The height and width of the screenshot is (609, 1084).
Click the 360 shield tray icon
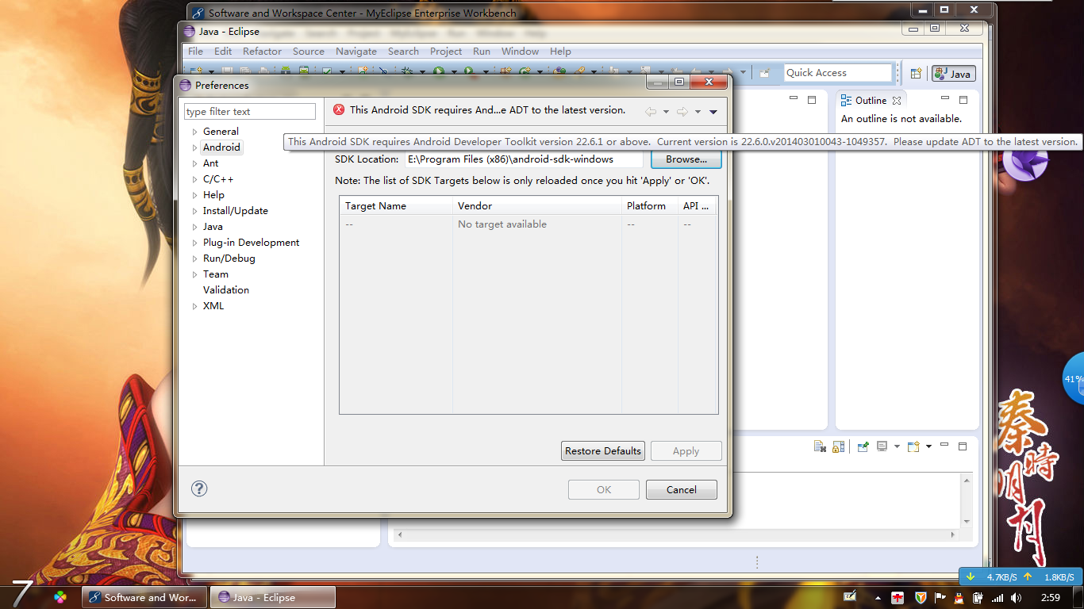[x=921, y=598]
